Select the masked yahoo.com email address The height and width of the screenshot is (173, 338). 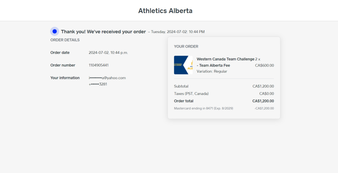click(107, 78)
